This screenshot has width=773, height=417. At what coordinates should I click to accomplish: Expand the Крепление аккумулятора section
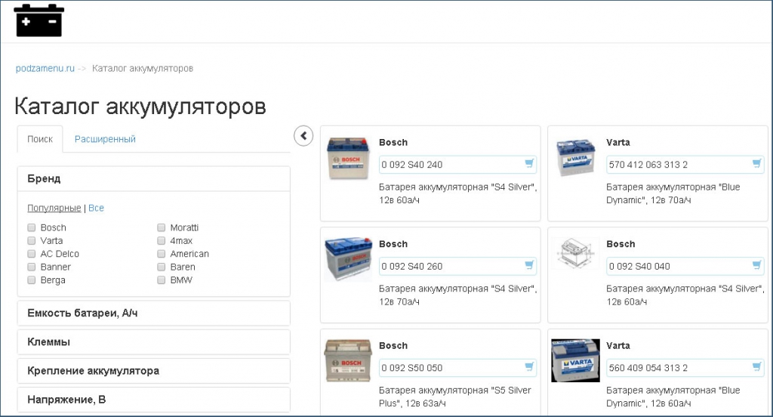point(154,371)
